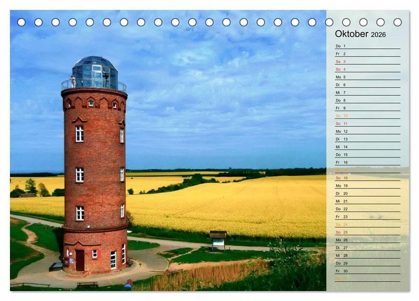Screen dimensions: 419x301
Task: Select the Fr 23 date row
Action: point(367,217)
